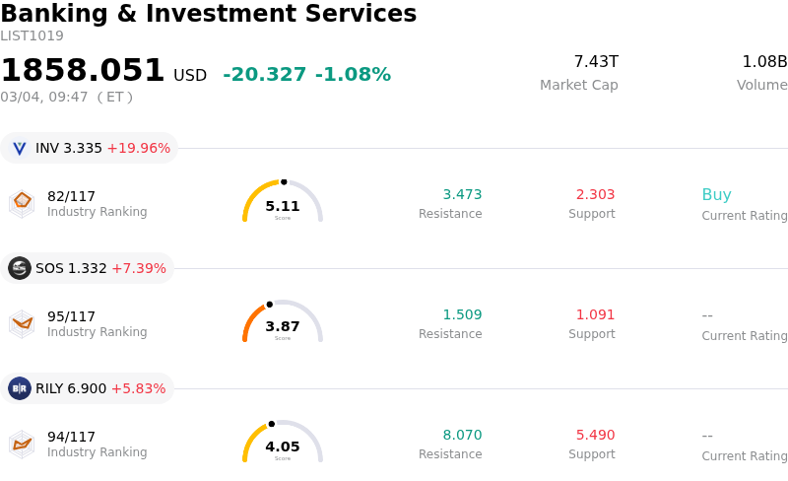Click RILY industry ranking radar icon
Image resolution: width=788 pixels, height=481 pixels.
(22, 444)
